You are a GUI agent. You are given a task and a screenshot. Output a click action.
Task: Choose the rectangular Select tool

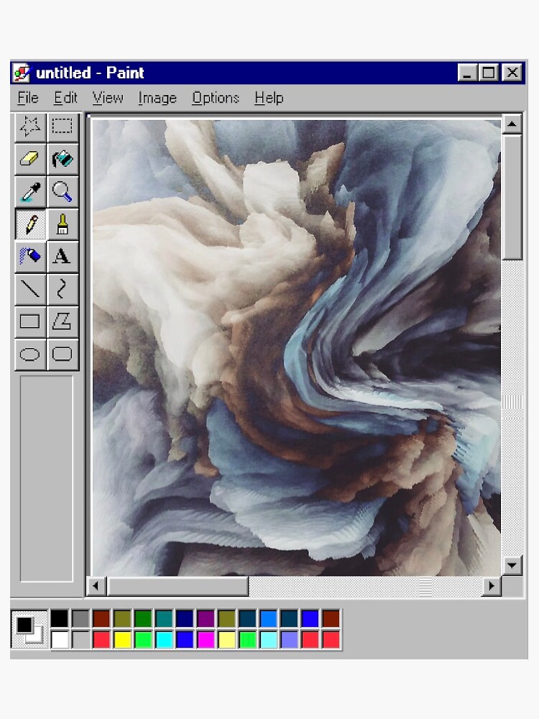coord(63,127)
